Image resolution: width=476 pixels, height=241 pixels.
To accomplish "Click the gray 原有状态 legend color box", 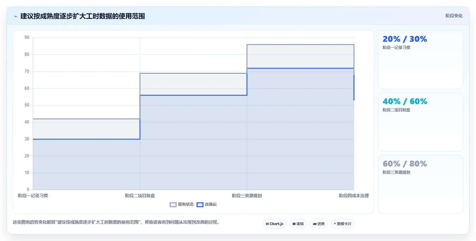I will 173,205.
